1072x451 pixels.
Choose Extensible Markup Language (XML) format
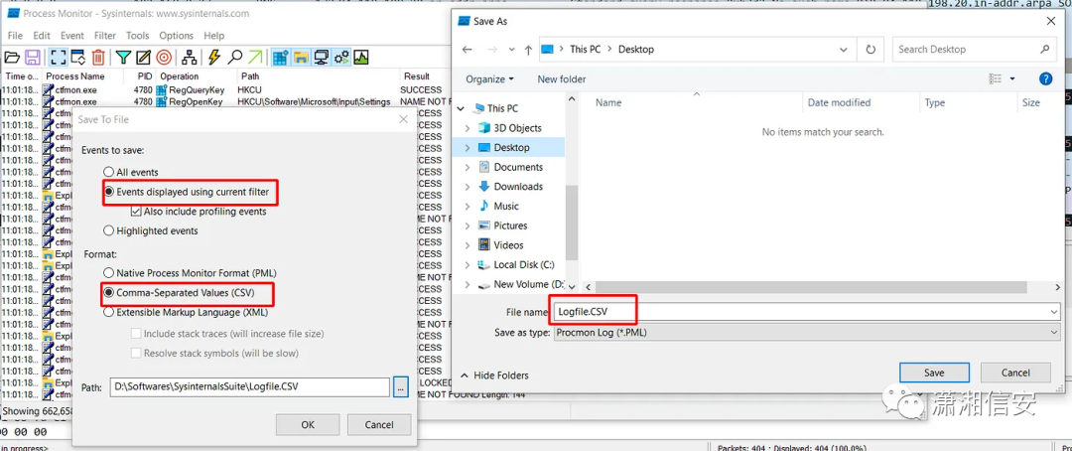coord(108,312)
